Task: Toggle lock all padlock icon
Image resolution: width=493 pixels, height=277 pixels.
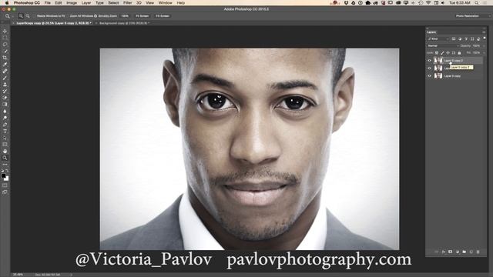Action: click(x=459, y=53)
